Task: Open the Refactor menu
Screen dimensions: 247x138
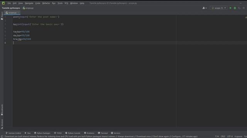Action: tap(46, 3)
